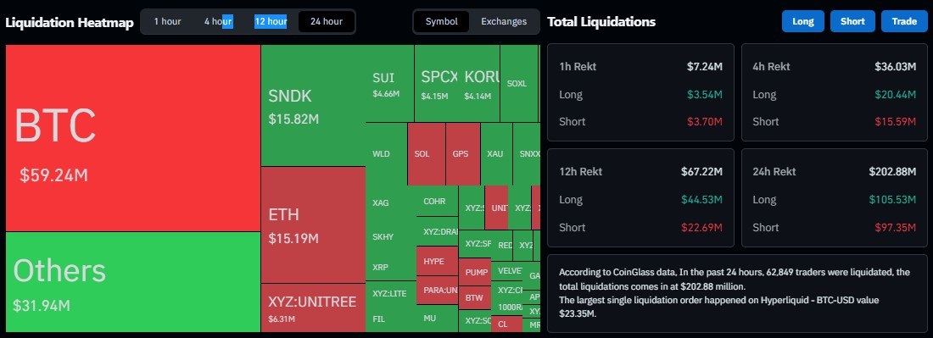Toggle heatmap view to Symbol
The width and height of the screenshot is (933, 338).
(442, 21)
